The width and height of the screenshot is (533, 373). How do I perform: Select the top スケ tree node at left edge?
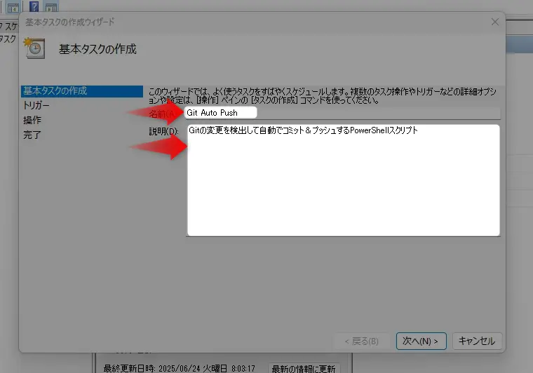coord(8,27)
